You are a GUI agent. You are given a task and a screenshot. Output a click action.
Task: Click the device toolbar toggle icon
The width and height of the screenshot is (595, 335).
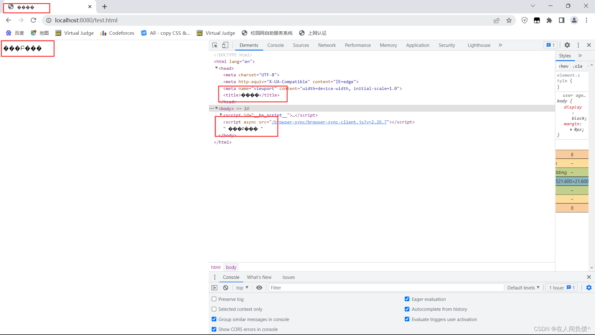[x=225, y=45]
